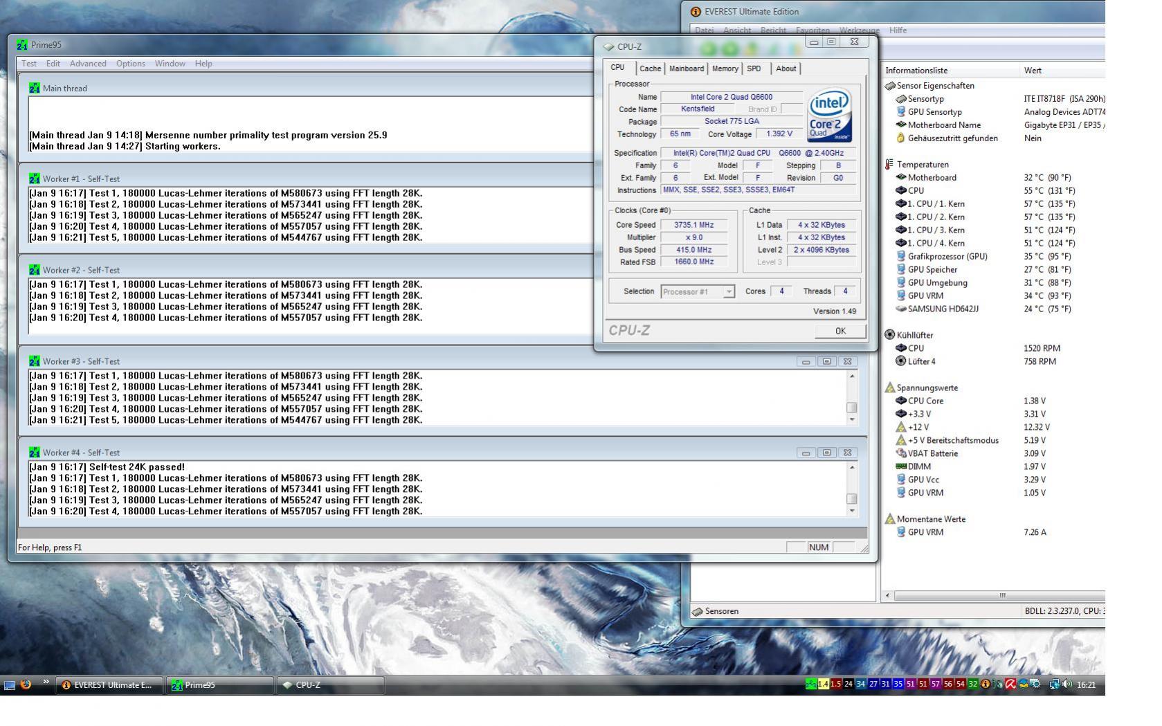
Task: Switch to EVEREST Ultimate Edition taskbar button
Action: click(109, 685)
